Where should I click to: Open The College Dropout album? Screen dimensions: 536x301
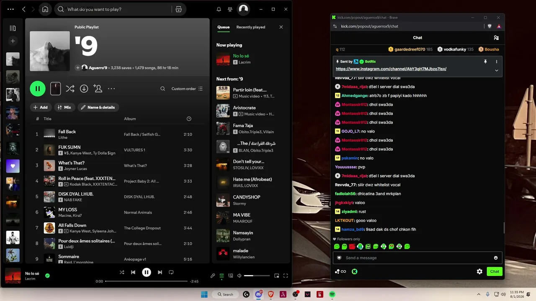142,228
